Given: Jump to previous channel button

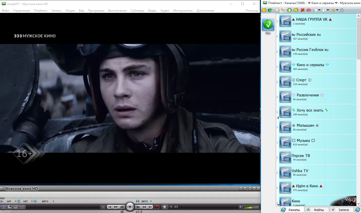Looking at the screenshot, I should click(x=110, y=207).
